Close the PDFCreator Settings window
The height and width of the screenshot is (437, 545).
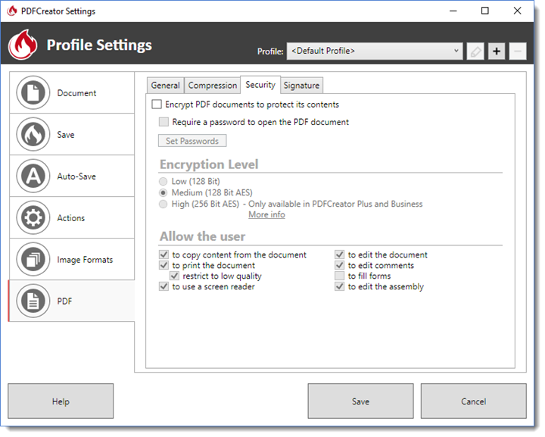tap(517, 11)
